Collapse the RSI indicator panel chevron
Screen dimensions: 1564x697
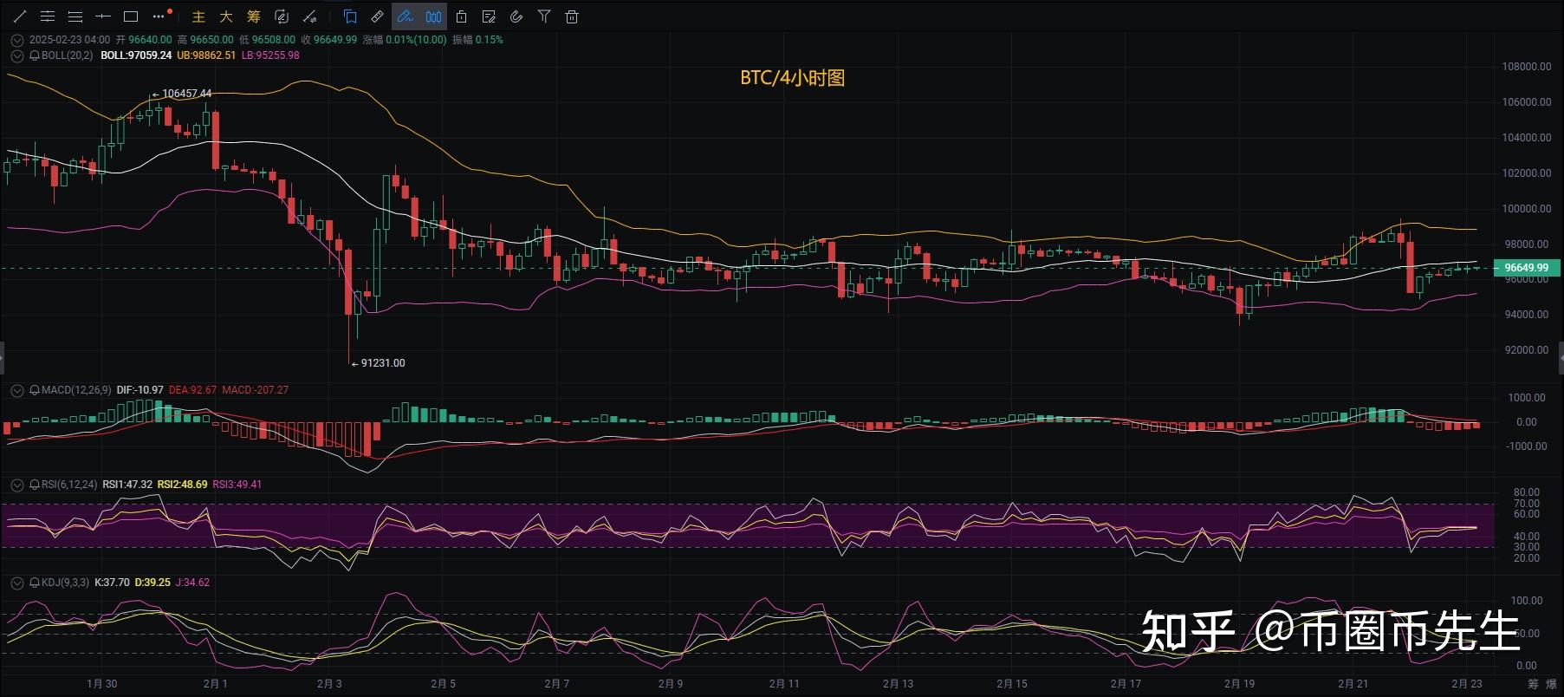(16, 485)
